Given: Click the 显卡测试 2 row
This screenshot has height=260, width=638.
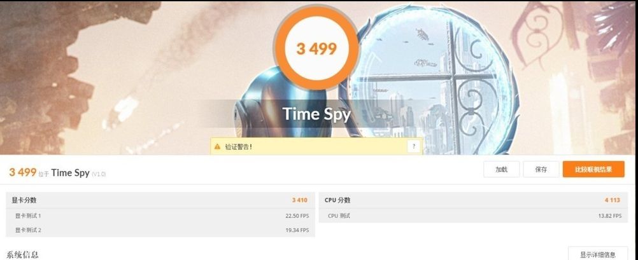Looking at the screenshot, I should pos(160,230).
